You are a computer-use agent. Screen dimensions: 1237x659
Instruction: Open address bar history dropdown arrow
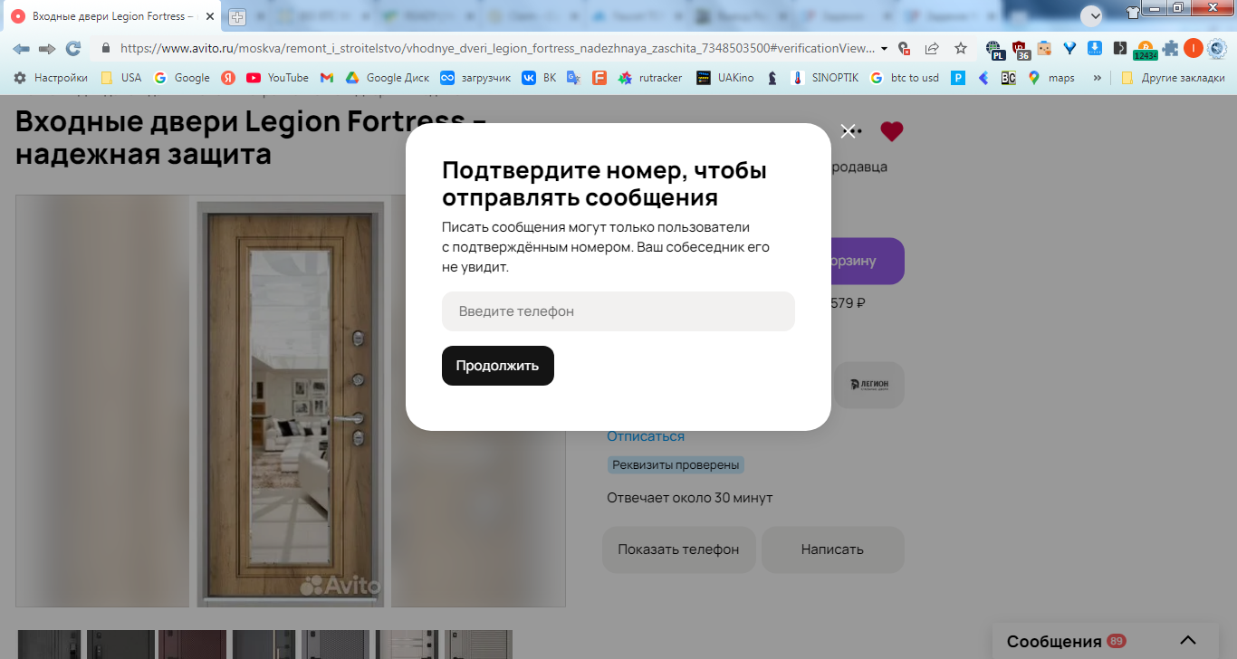tap(884, 49)
